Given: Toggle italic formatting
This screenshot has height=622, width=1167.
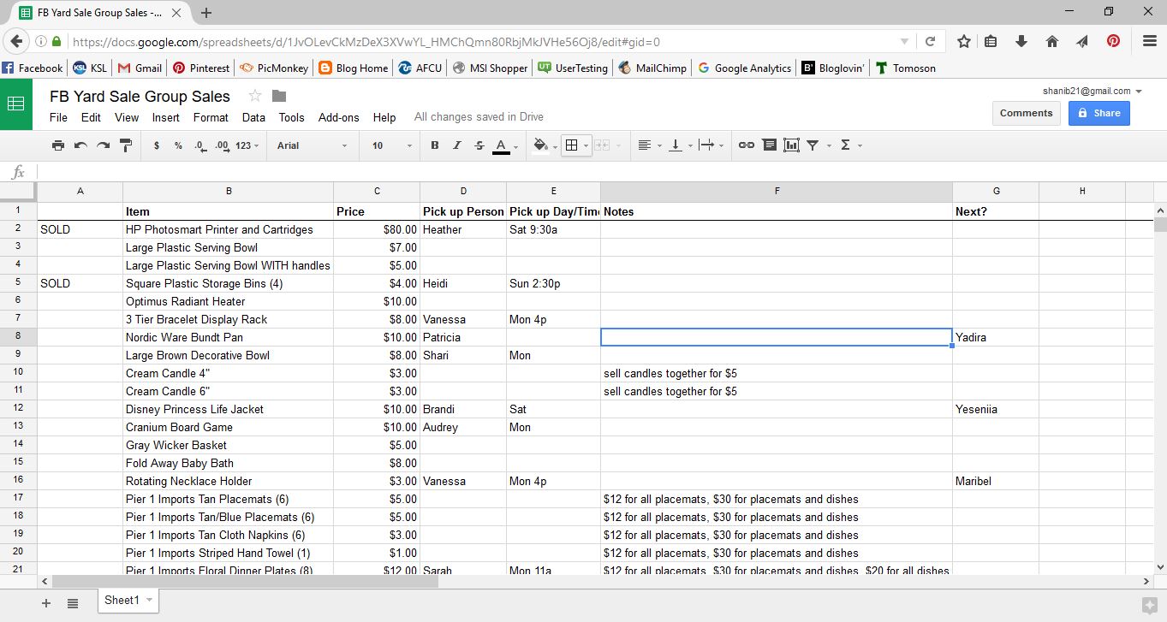Looking at the screenshot, I should coord(456,145).
